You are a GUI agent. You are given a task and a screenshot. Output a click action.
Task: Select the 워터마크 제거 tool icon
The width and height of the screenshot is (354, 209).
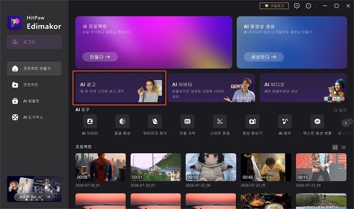coord(155,121)
